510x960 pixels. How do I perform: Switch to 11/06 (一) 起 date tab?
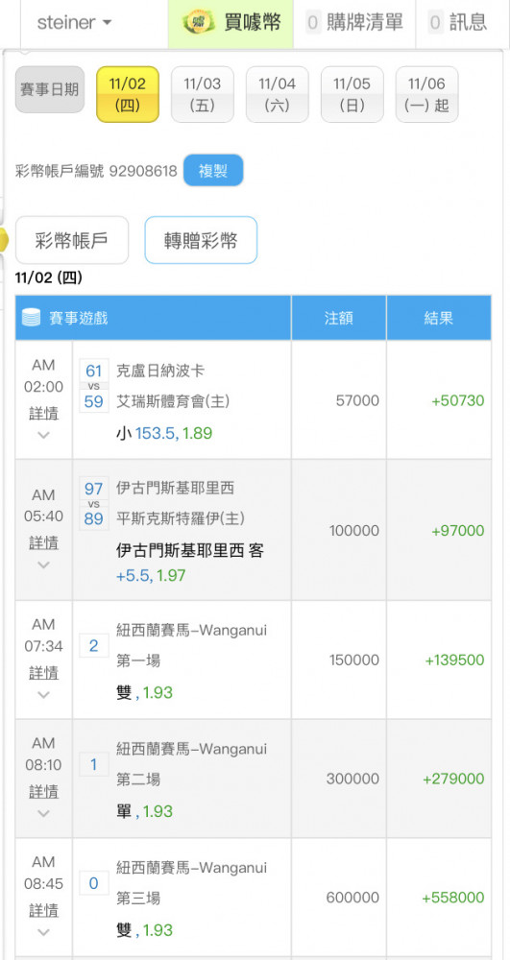[426, 94]
